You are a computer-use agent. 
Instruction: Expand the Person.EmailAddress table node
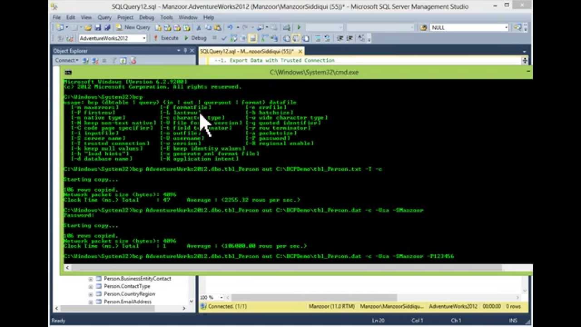[90, 302]
